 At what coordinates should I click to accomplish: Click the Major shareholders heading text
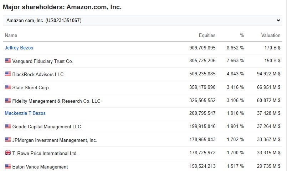(62, 7)
